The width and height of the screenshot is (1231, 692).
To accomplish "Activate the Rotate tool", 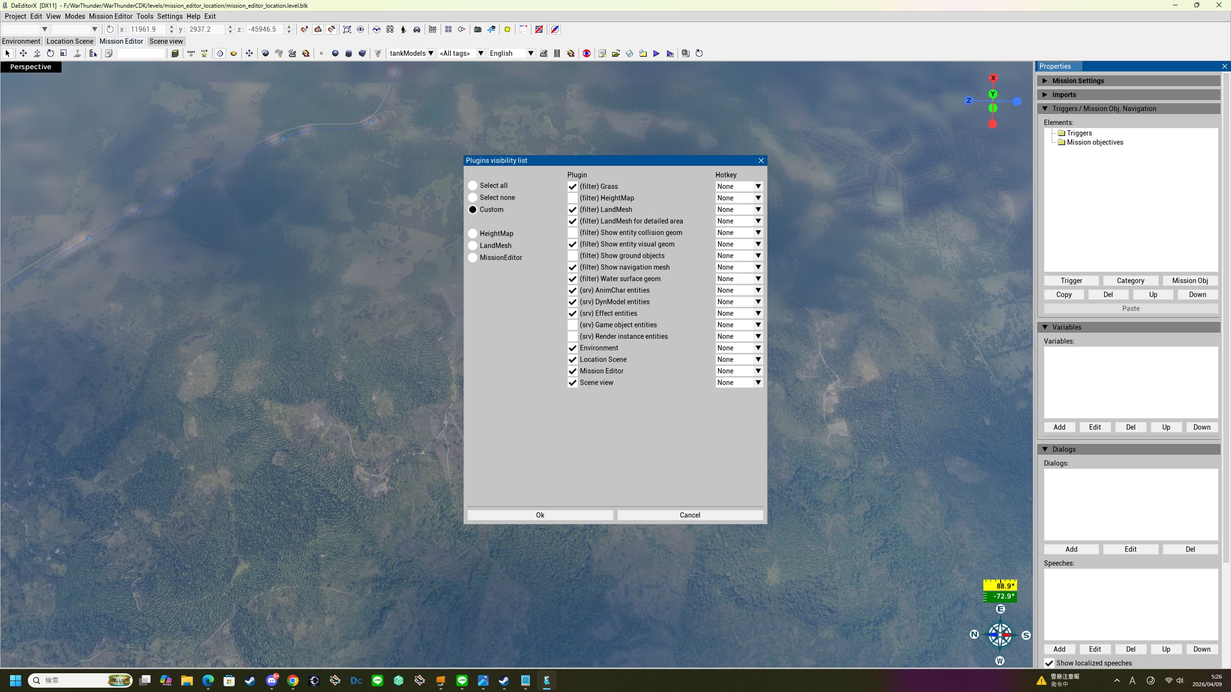I will pos(50,53).
